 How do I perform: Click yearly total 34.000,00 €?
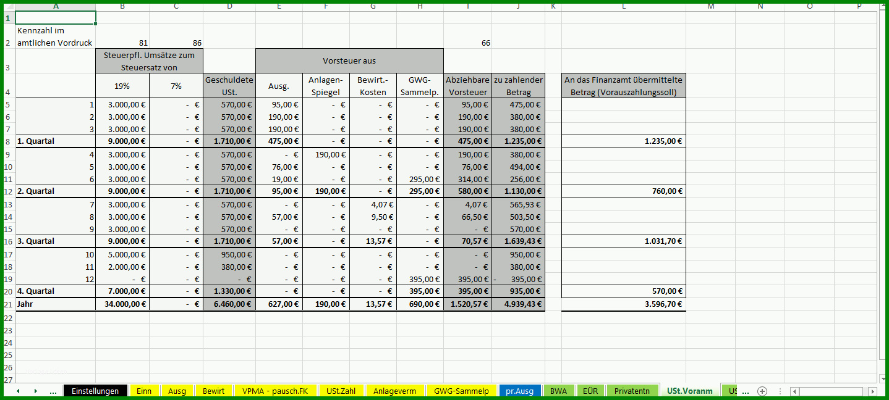tap(122, 304)
